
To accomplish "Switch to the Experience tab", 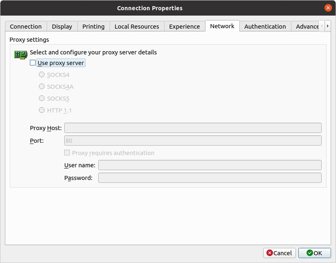I will (x=184, y=27).
